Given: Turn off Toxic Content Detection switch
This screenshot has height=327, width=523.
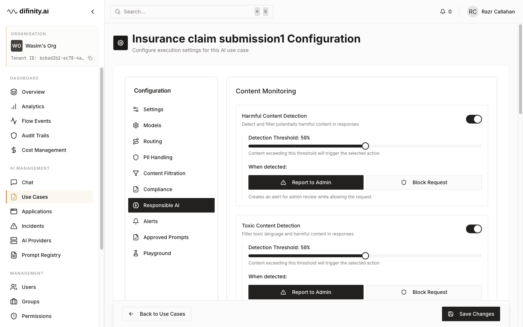Looking at the screenshot, I should [x=474, y=229].
